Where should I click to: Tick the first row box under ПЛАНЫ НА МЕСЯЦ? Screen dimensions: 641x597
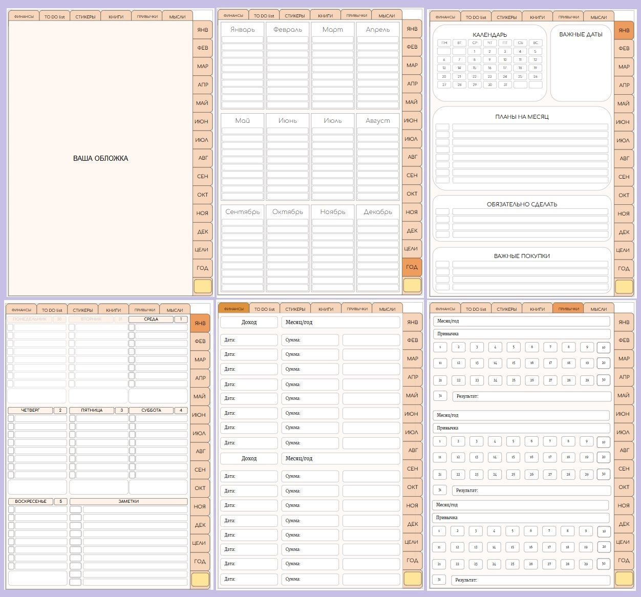(x=442, y=127)
